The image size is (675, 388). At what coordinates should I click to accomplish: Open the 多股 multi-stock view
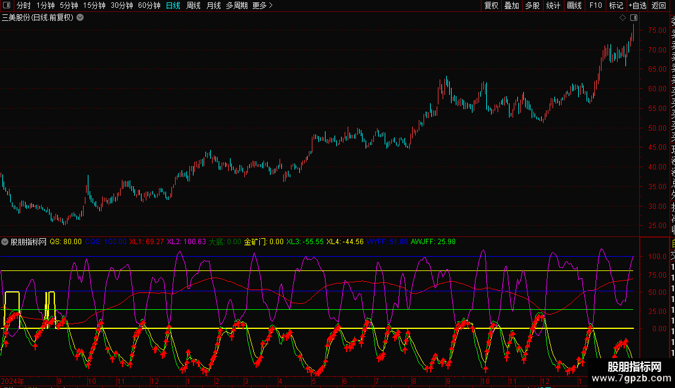click(532, 5)
